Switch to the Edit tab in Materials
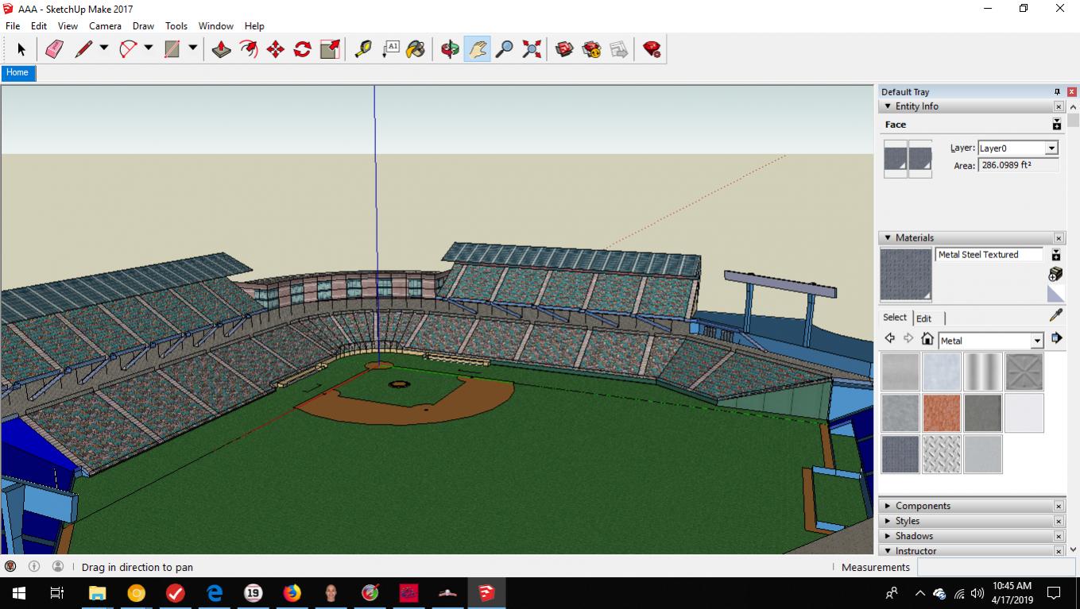 click(923, 318)
